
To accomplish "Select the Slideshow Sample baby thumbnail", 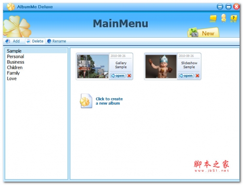I will [x=161, y=67].
